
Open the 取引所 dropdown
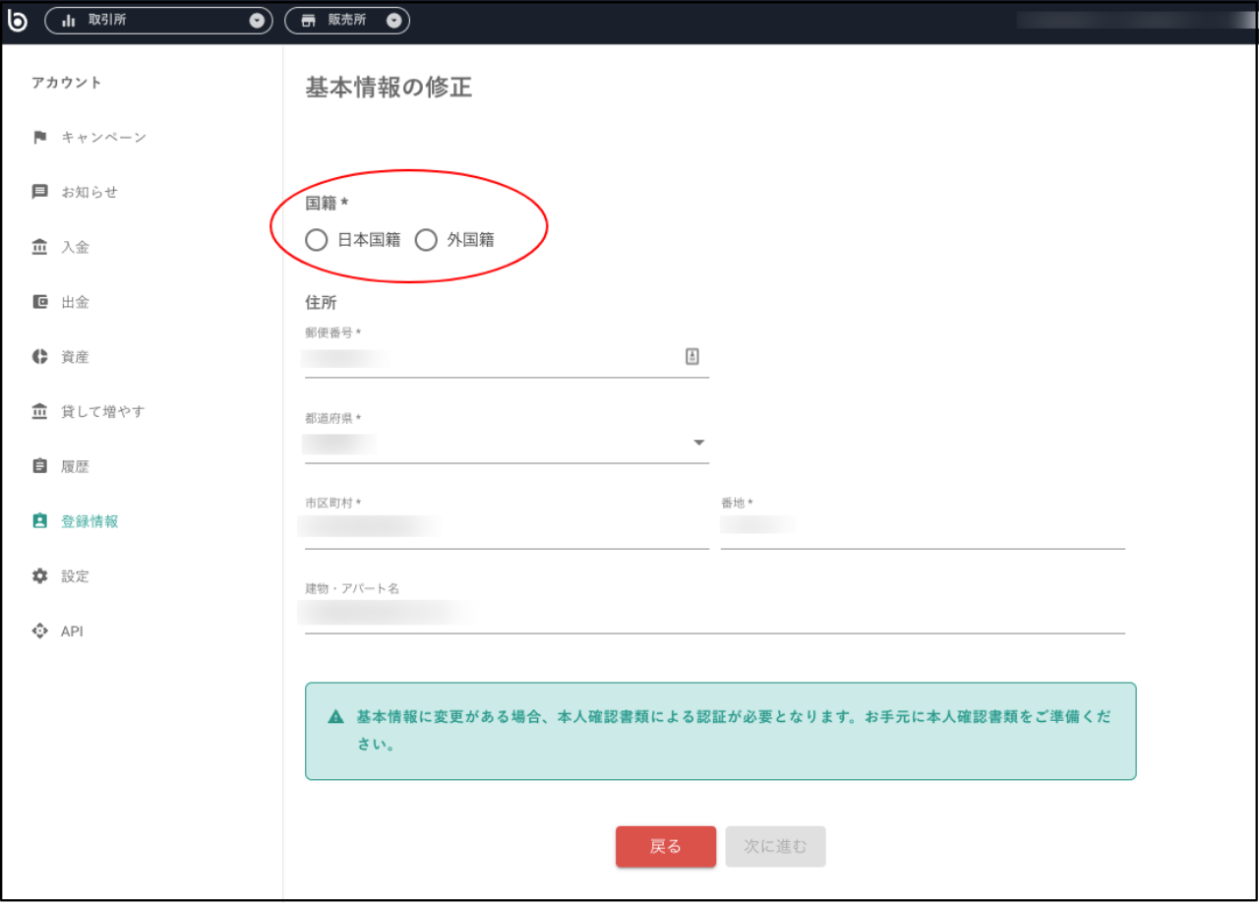158,20
